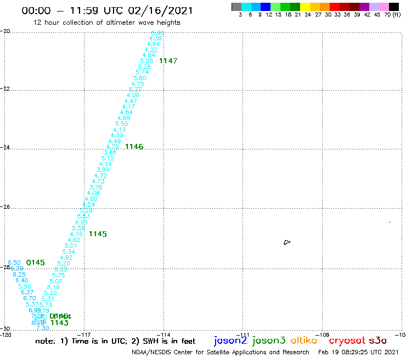Click the 1146 pass time label
This screenshot has width=406, height=357.
(x=134, y=147)
